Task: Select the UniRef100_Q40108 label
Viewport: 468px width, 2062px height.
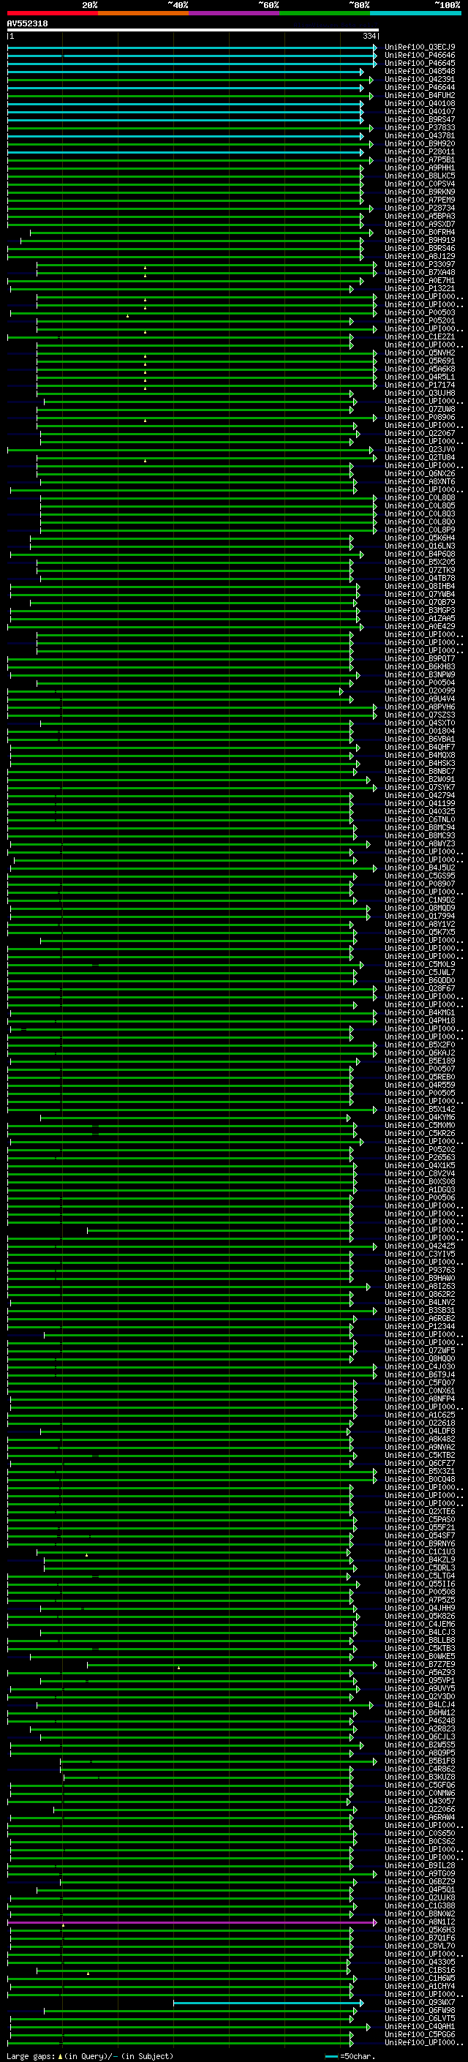Action: 420,103
